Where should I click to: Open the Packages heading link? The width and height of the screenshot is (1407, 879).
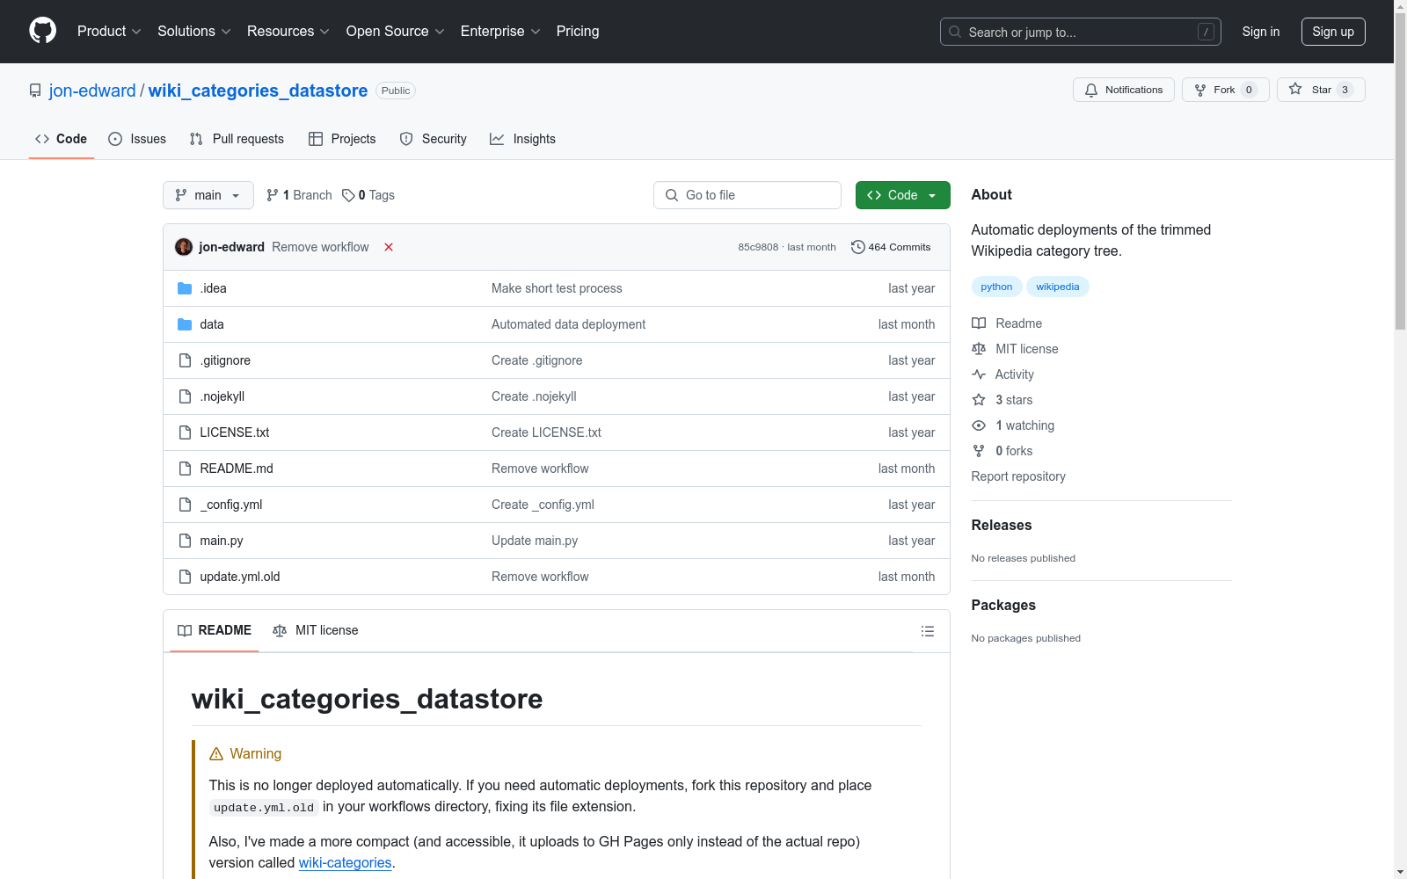point(1003,605)
